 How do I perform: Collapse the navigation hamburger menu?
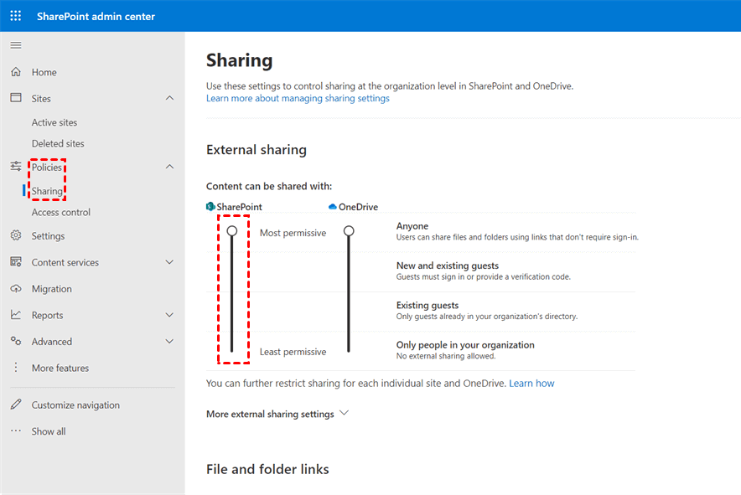point(16,45)
